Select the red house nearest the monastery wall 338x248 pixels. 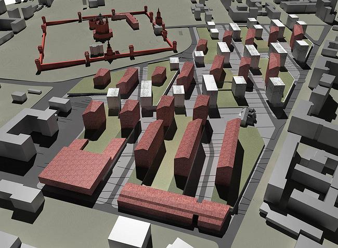coord(102,77)
